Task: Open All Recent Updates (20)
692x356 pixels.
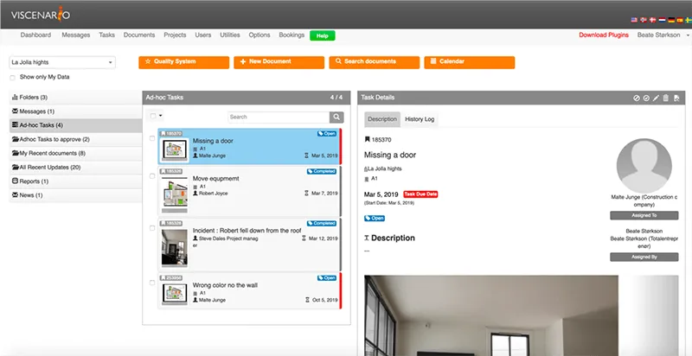Action: [x=75, y=168]
